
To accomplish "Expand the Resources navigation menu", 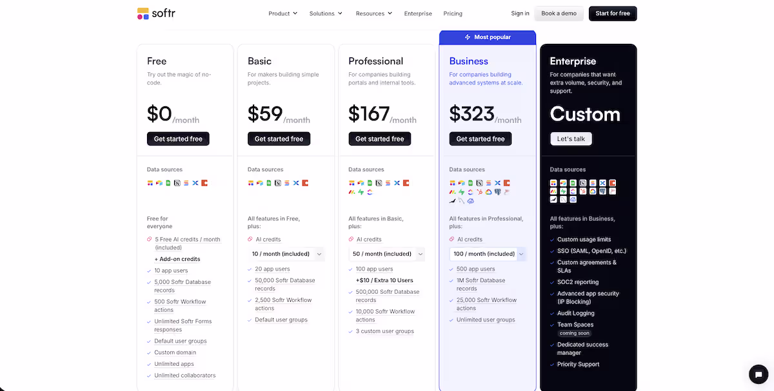I will [374, 14].
